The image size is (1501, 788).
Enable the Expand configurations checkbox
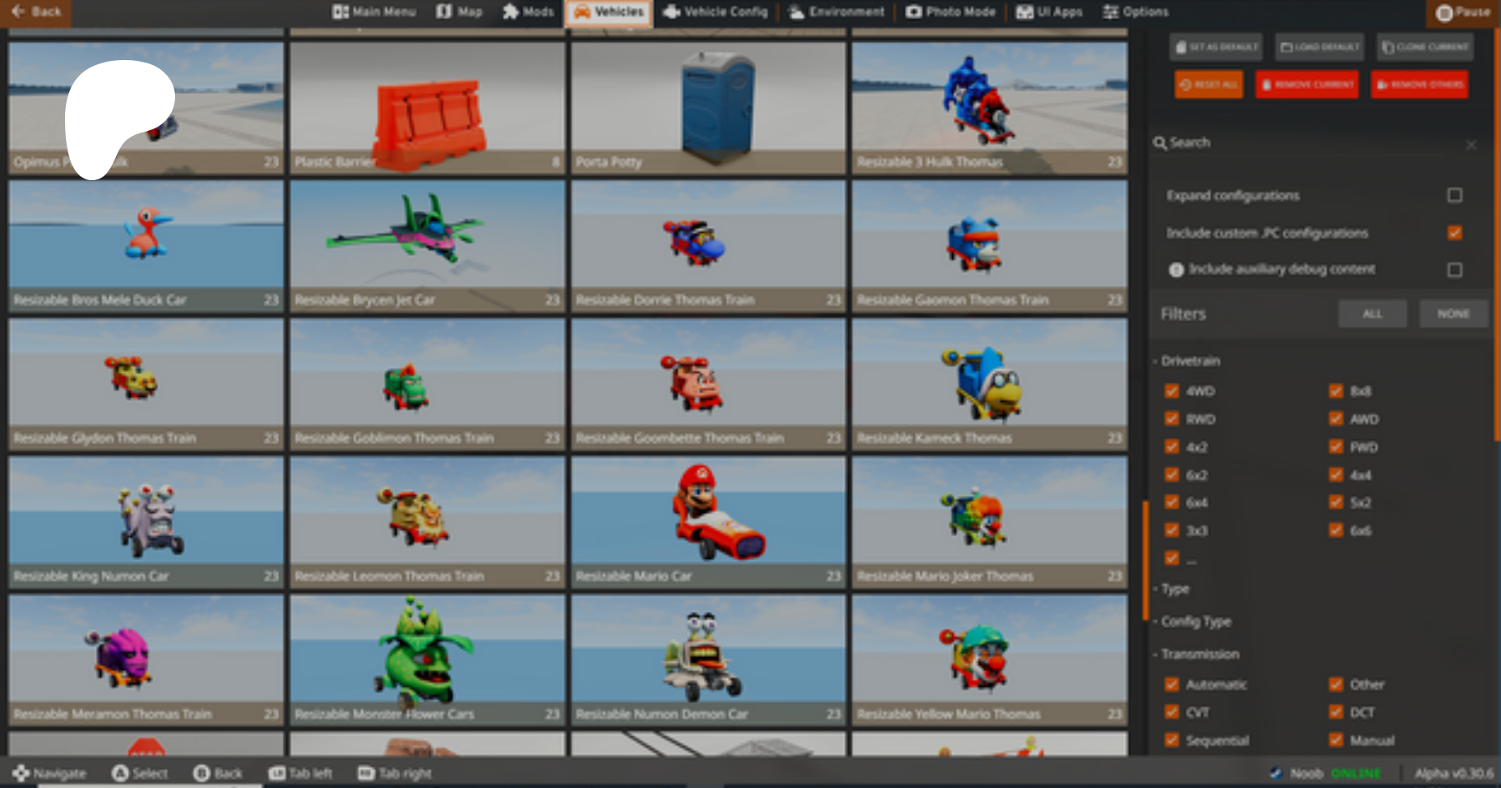1454,195
